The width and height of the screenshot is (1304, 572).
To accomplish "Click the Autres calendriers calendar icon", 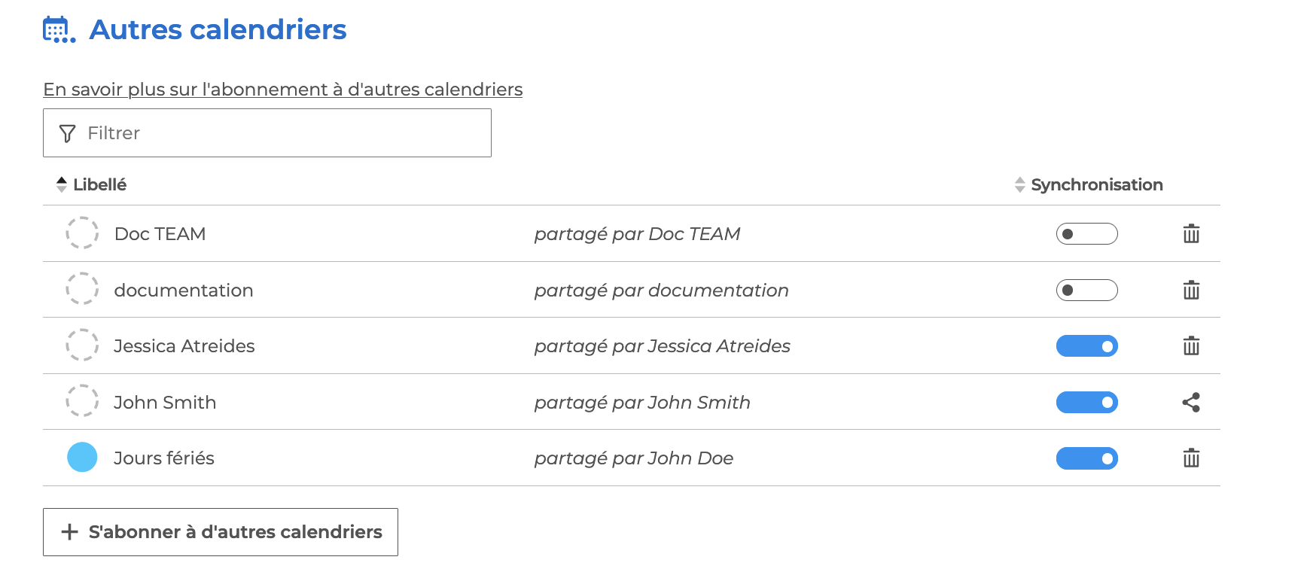I will 58,30.
